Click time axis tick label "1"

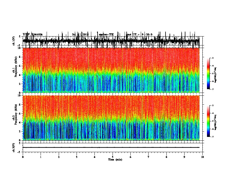pos(41,157)
